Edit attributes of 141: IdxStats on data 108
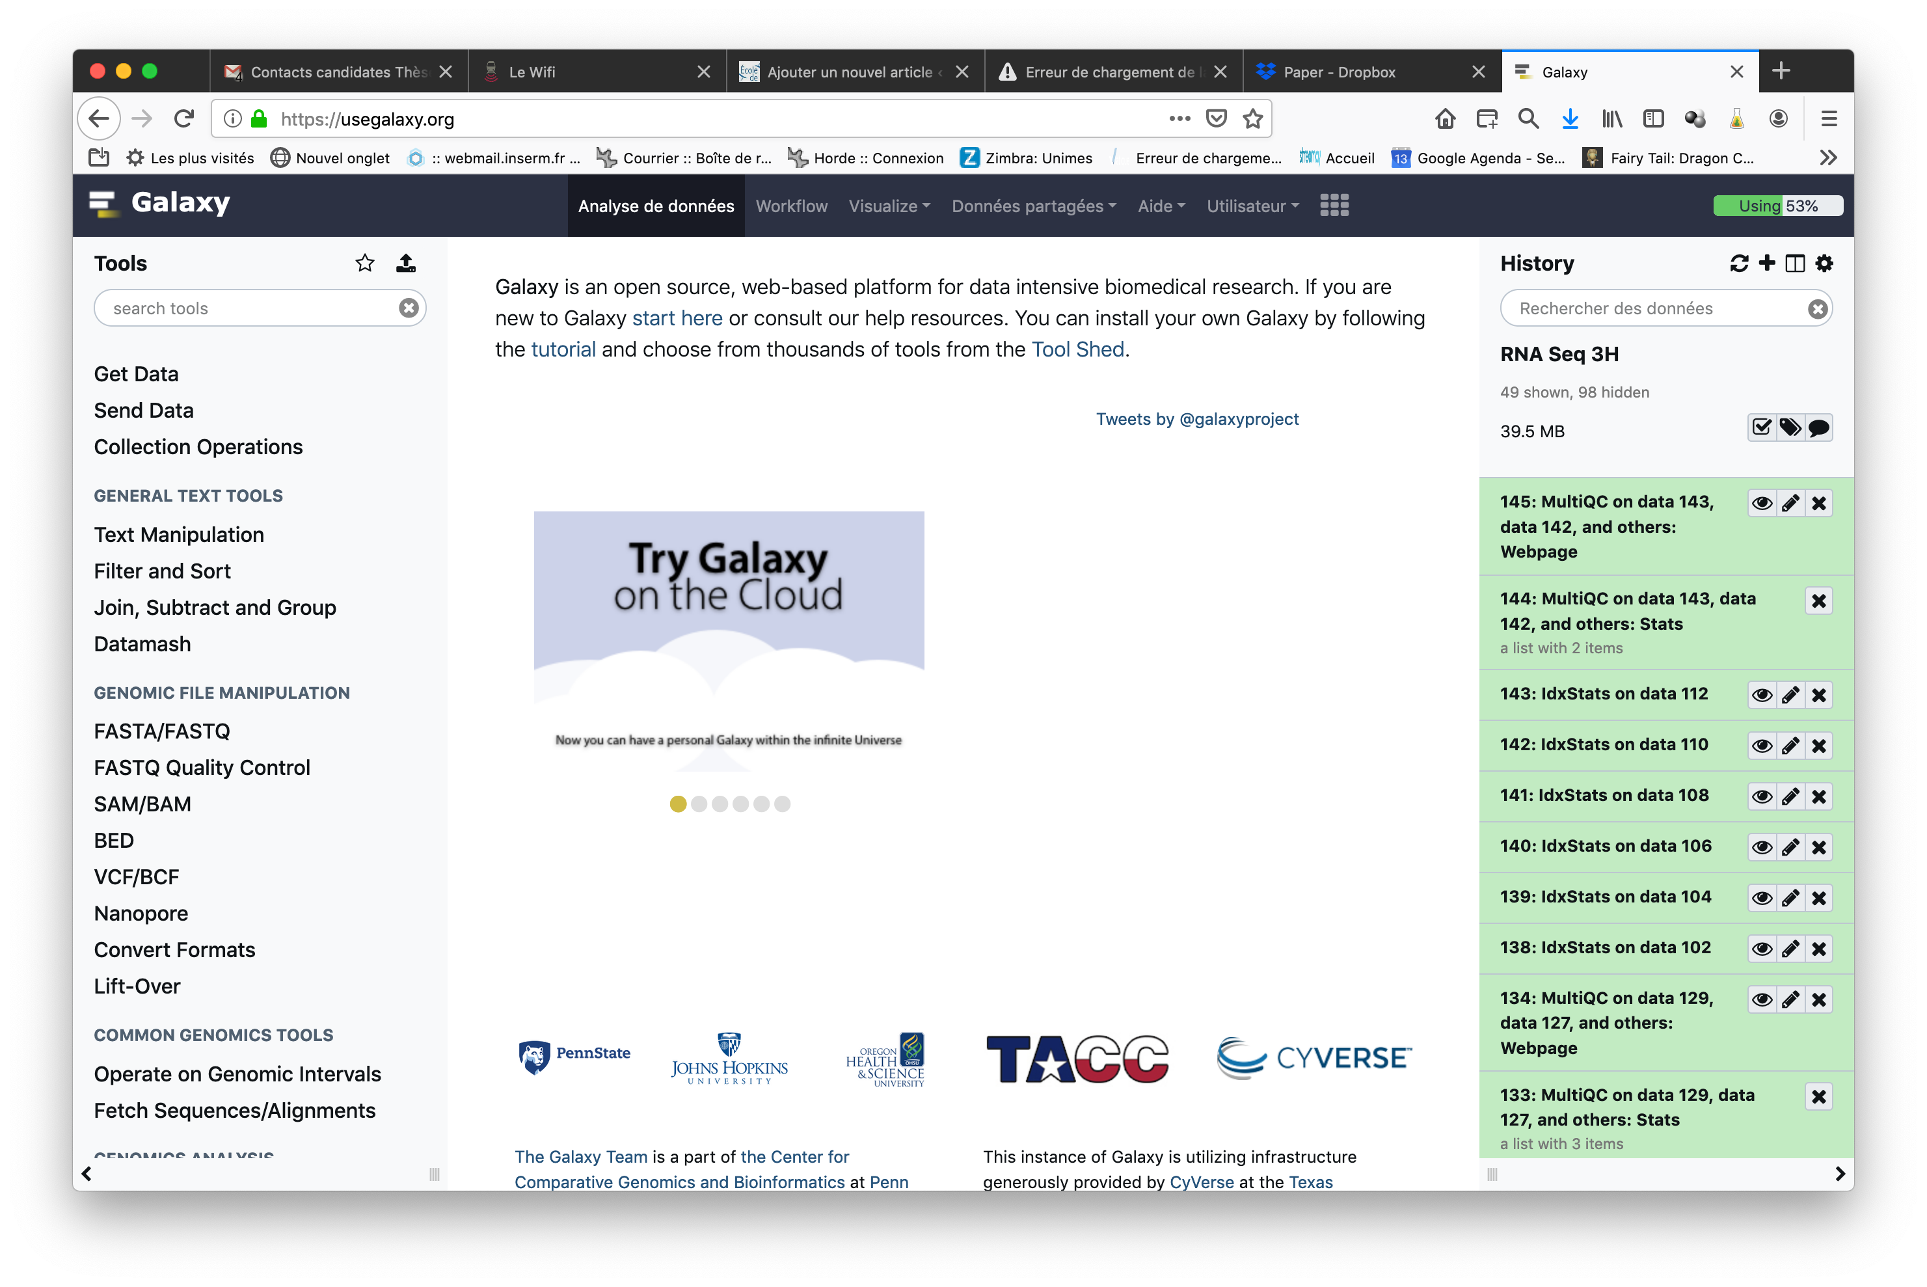Screen dimensions: 1927x1287 pyautogui.click(x=1790, y=796)
